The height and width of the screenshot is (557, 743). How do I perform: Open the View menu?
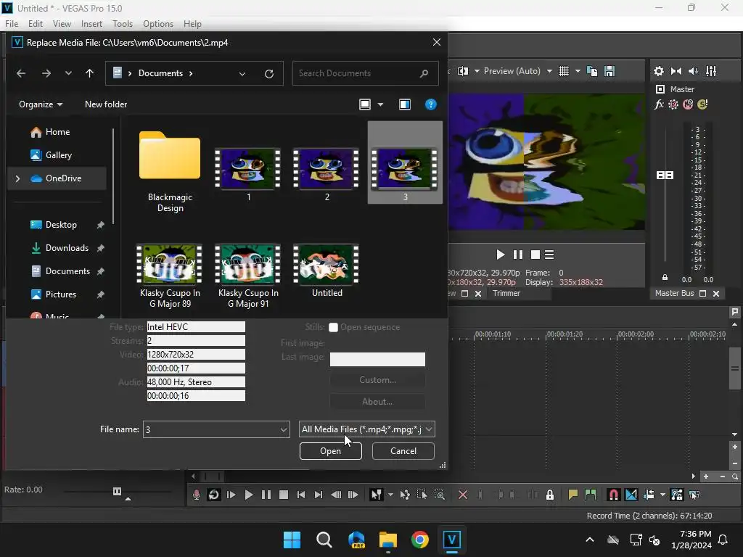pyautogui.click(x=62, y=24)
